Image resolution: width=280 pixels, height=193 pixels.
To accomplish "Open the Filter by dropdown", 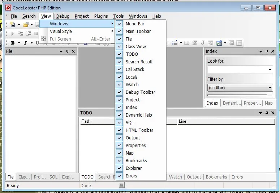I will tap(240, 88).
